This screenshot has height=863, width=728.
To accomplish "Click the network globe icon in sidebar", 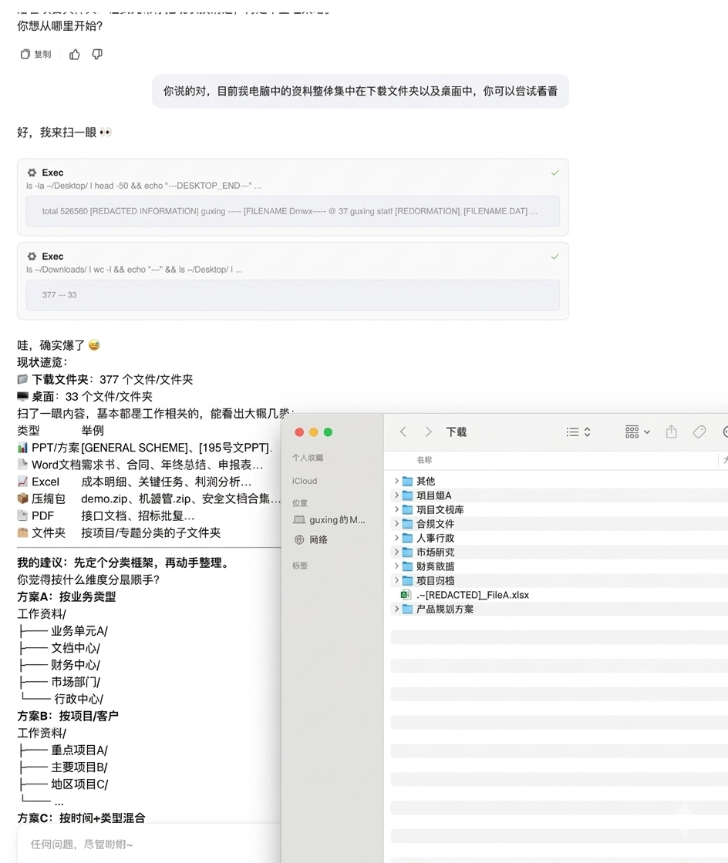I will pyautogui.click(x=299, y=540).
